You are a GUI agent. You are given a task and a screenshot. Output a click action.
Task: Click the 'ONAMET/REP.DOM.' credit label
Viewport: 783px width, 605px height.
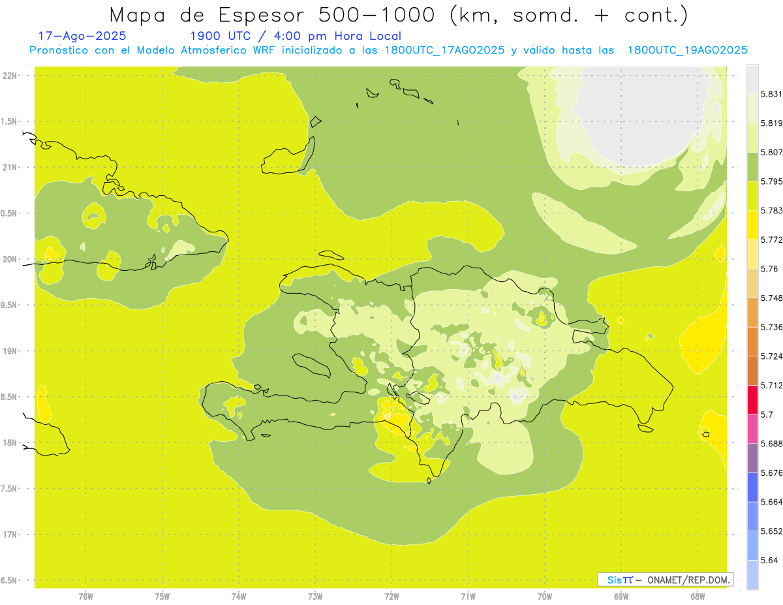[688, 580]
